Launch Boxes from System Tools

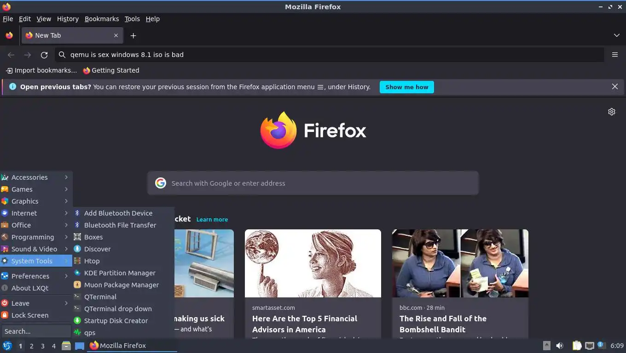coord(123,237)
